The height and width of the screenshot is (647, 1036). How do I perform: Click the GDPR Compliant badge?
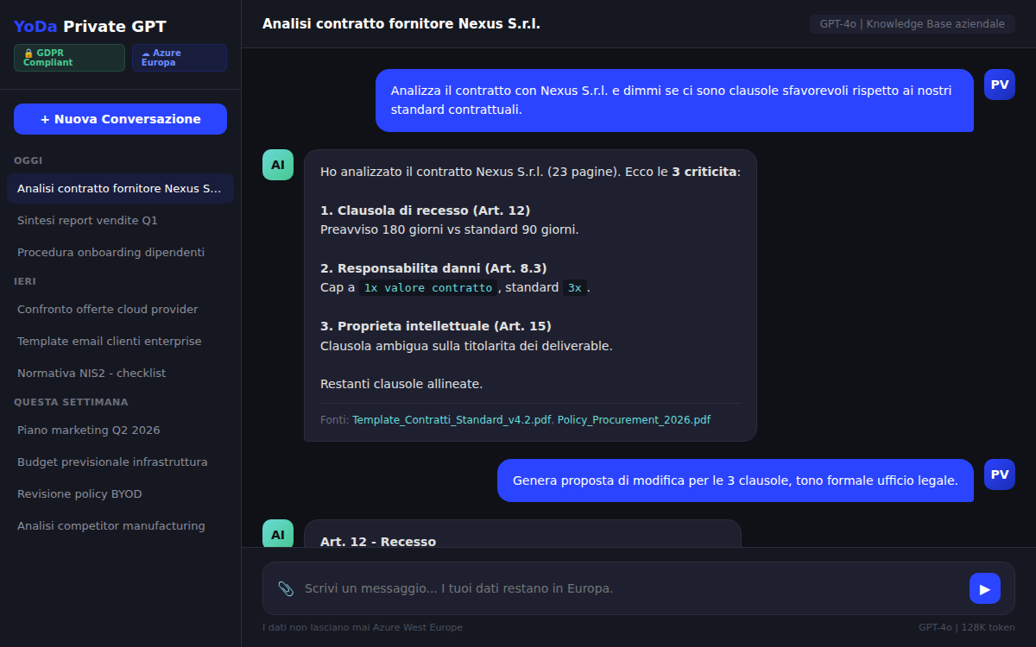pyautogui.click(x=69, y=58)
